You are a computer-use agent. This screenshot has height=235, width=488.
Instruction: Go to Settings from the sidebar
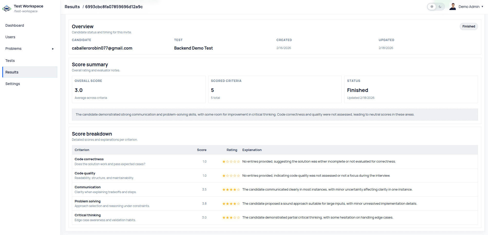[x=13, y=84]
